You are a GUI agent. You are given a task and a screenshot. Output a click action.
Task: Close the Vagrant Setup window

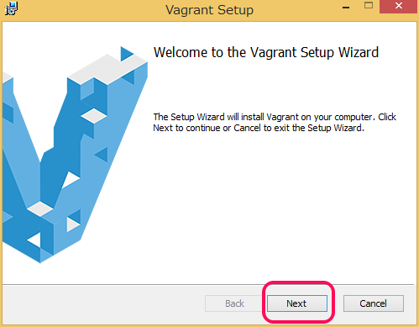click(399, 6)
